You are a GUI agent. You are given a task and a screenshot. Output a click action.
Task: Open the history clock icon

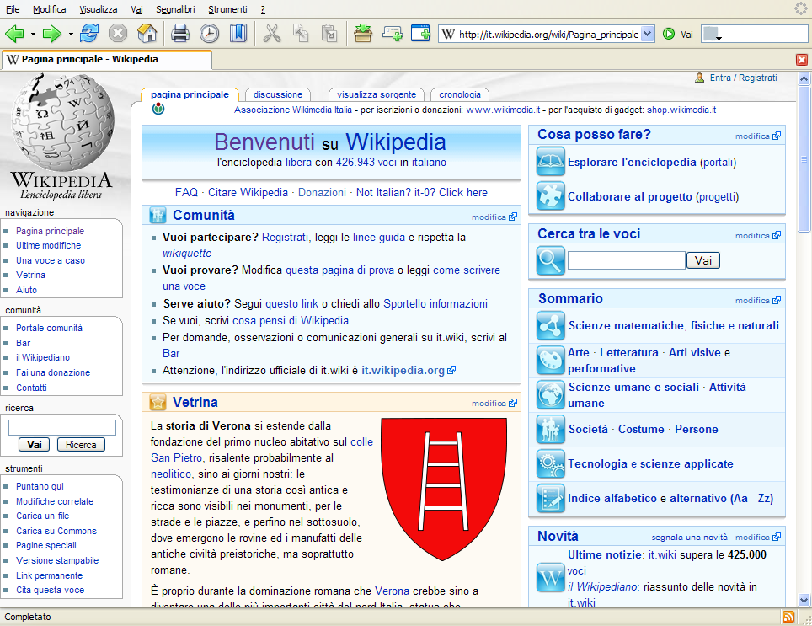[x=209, y=34]
